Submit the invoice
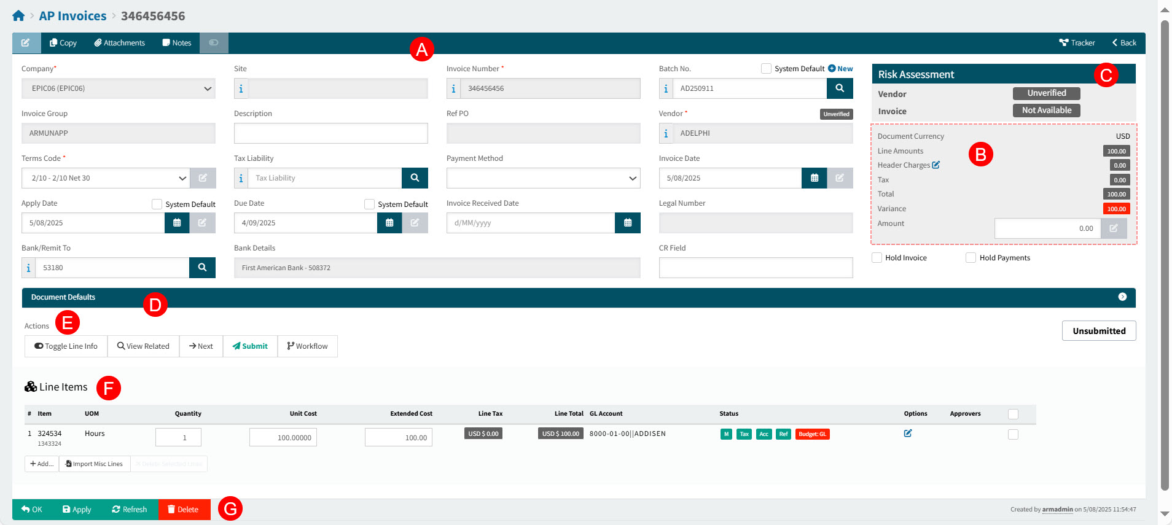Image resolution: width=1172 pixels, height=525 pixels. tap(250, 346)
